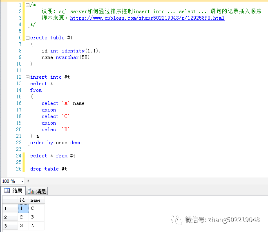Screen dimensions: 268x232
Task: Click the name cell with value A
Action: click(37, 226)
